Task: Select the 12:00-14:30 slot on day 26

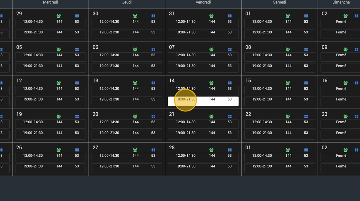Action: click(x=50, y=158)
